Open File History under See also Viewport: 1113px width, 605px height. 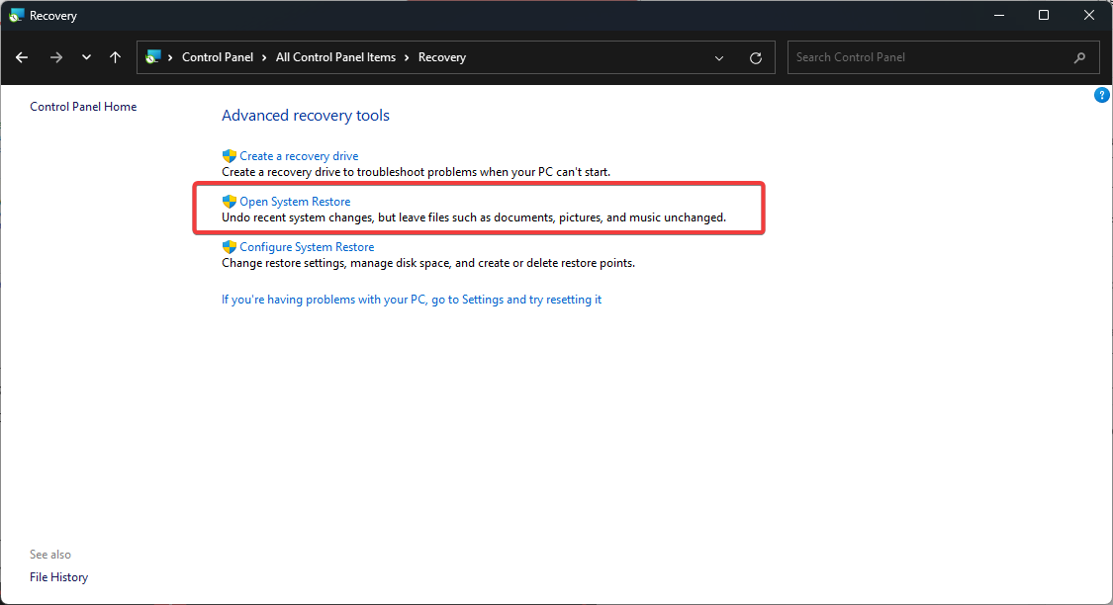[x=58, y=577]
